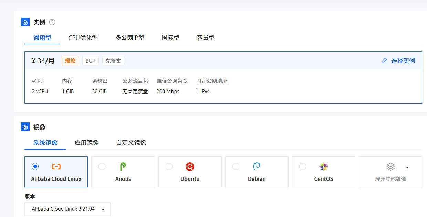Open the 自定义镜像 tab

click(x=131, y=143)
